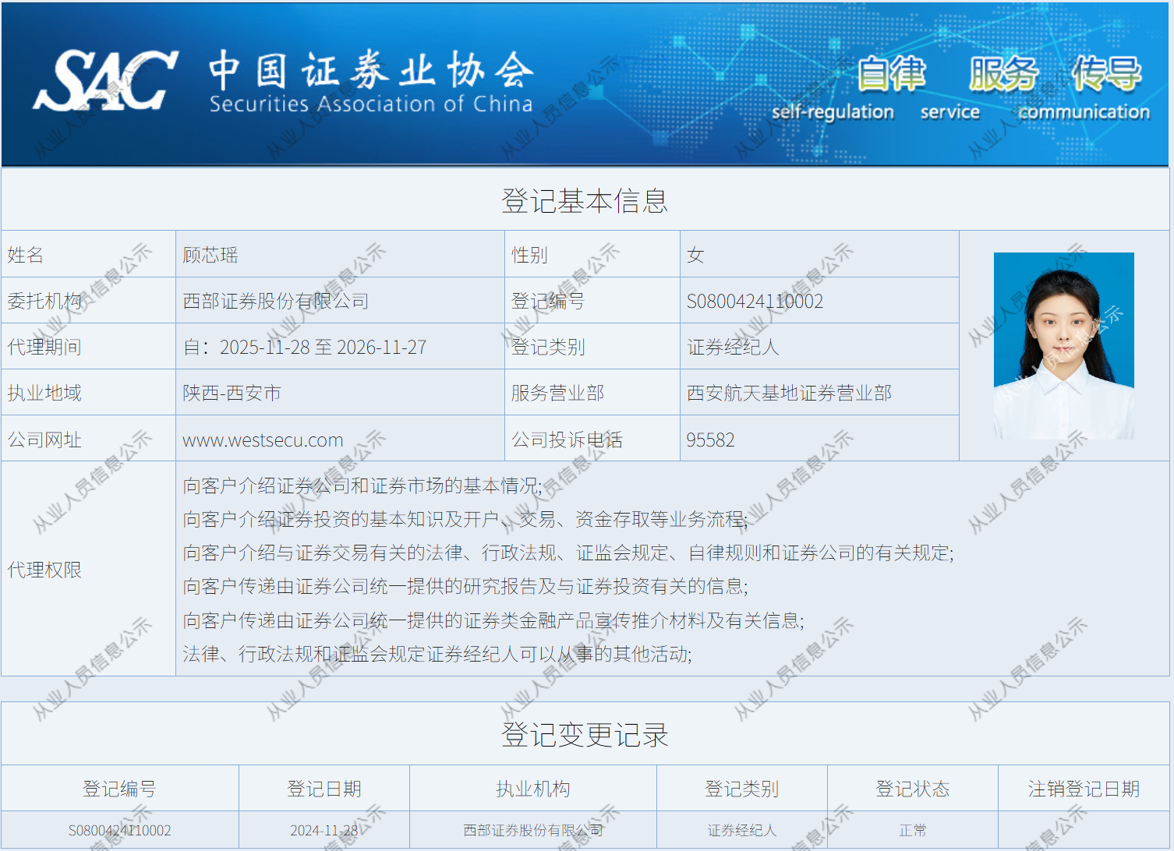Viewport: 1174px width, 851px height.
Task: Click the complaint phone number 95582
Action: pyautogui.click(x=710, y=440)
